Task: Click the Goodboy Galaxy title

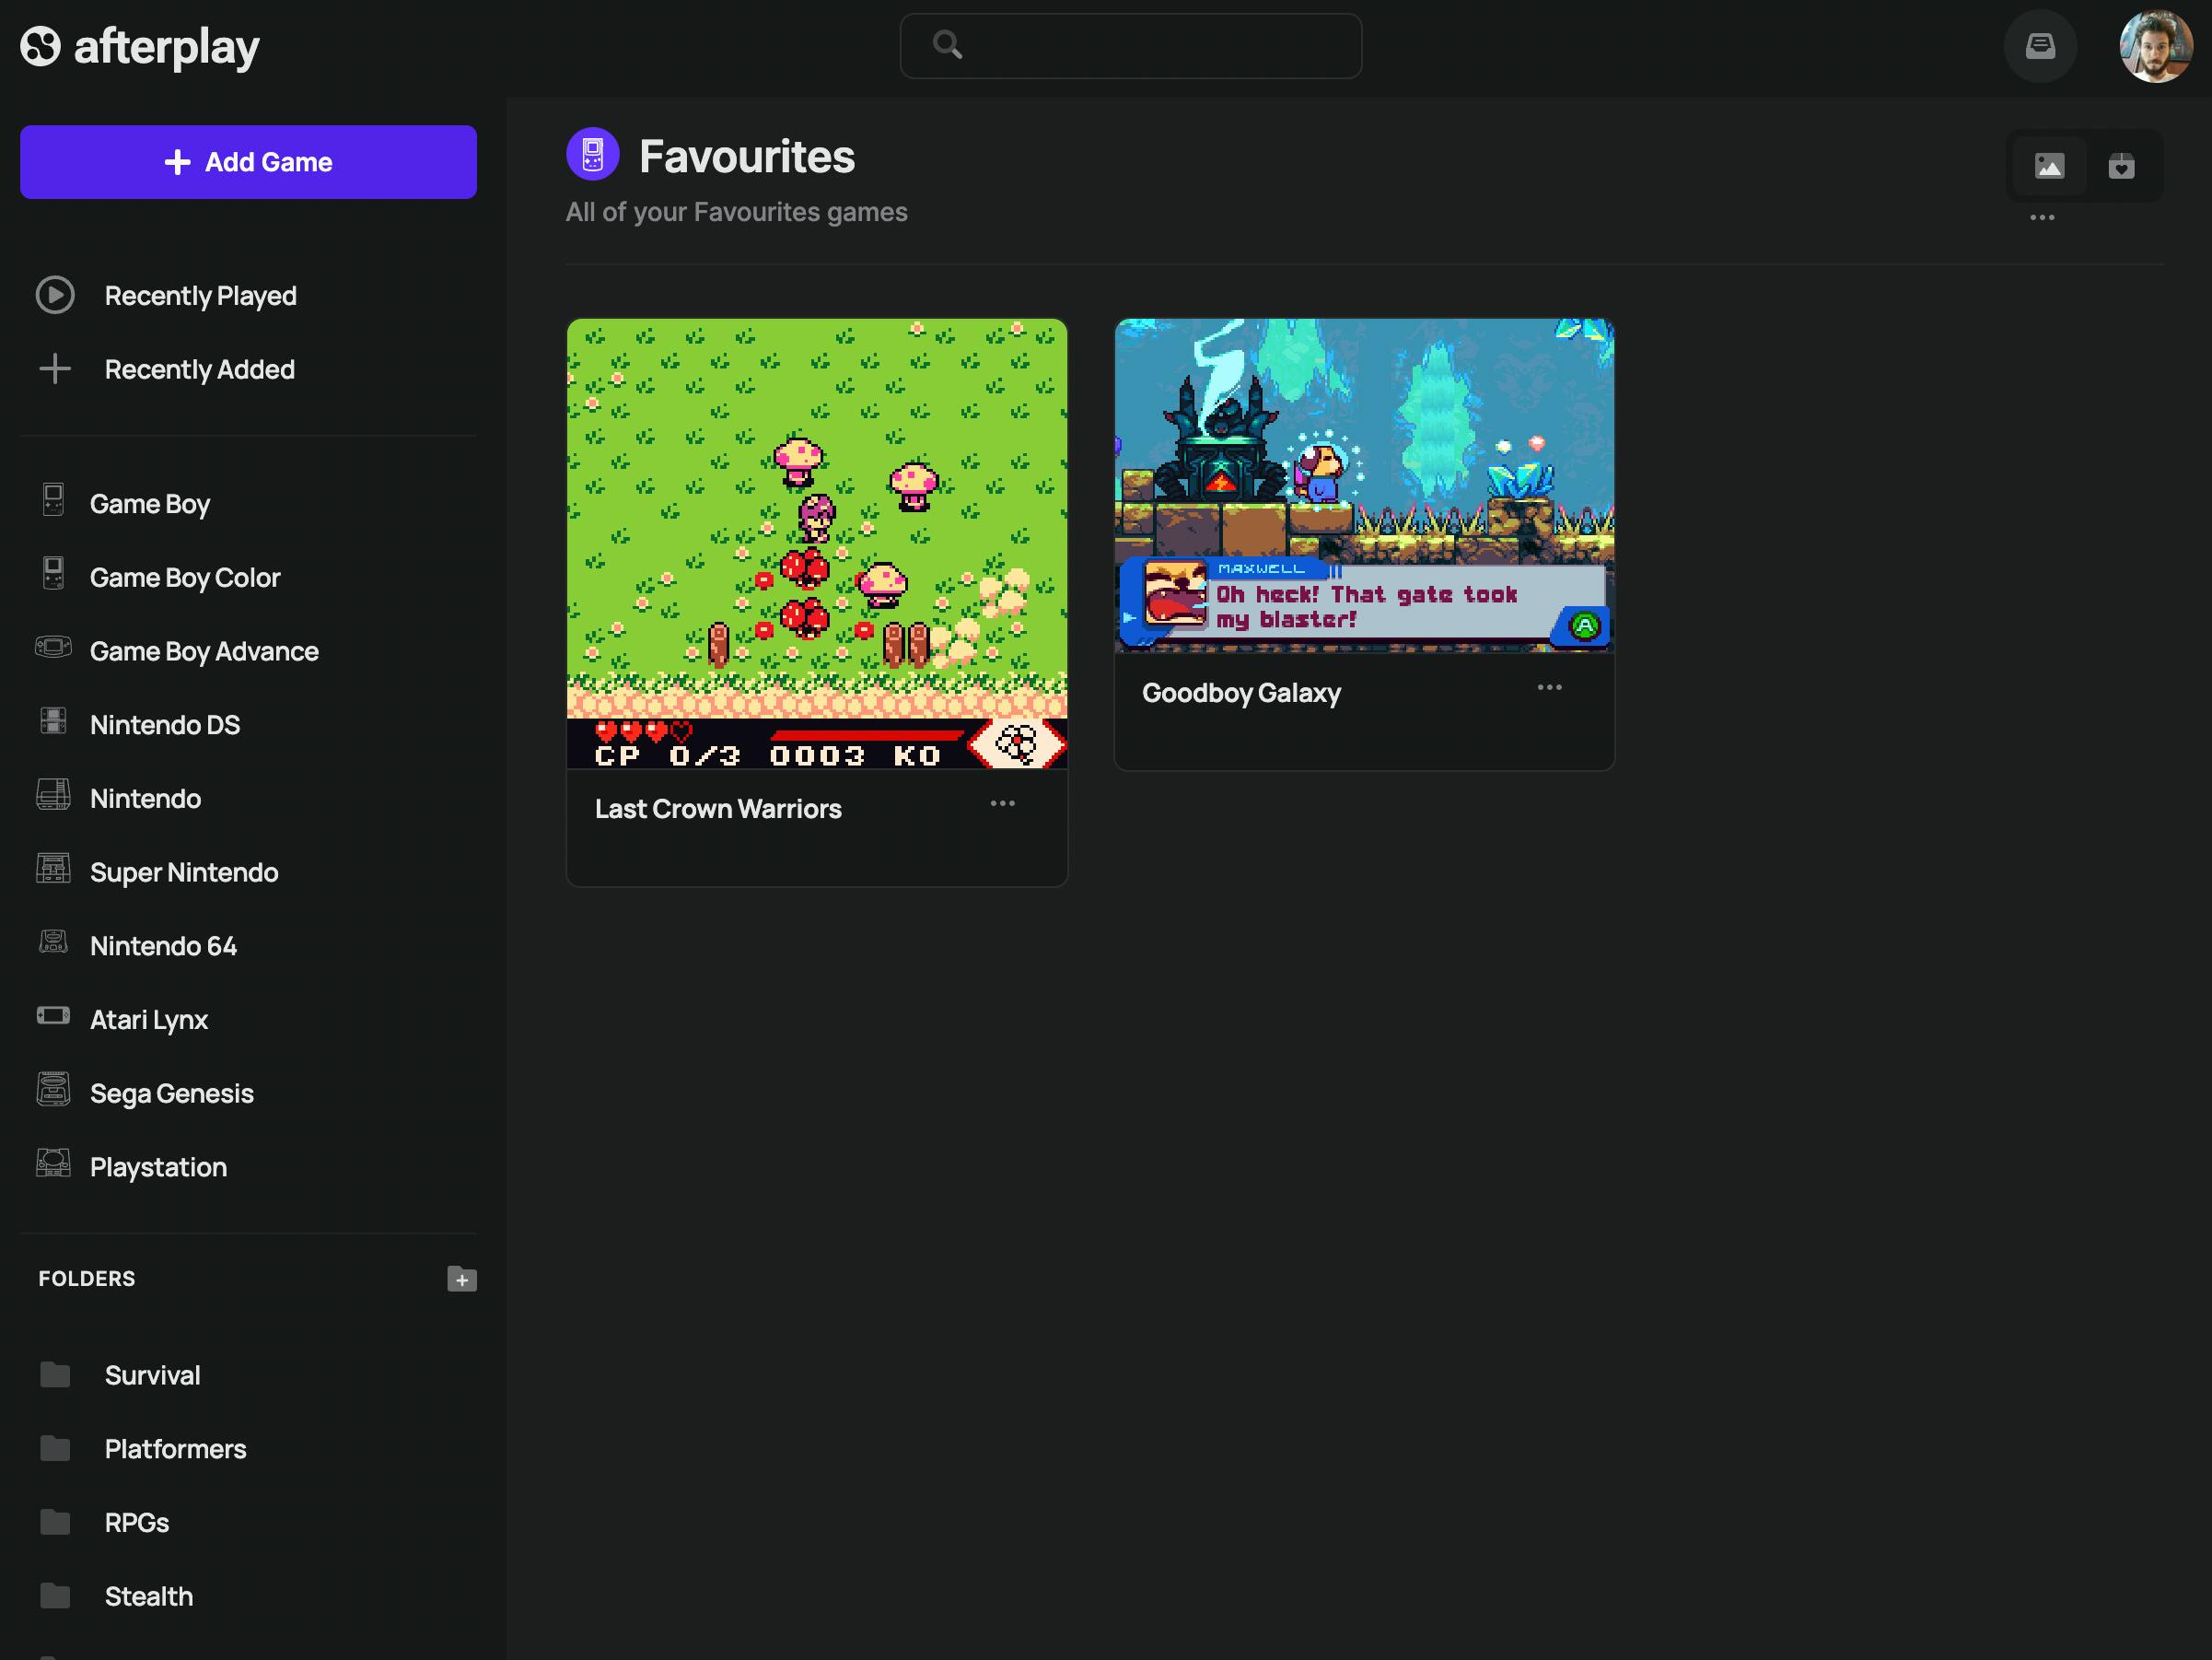Action: tap(1241, 693)
